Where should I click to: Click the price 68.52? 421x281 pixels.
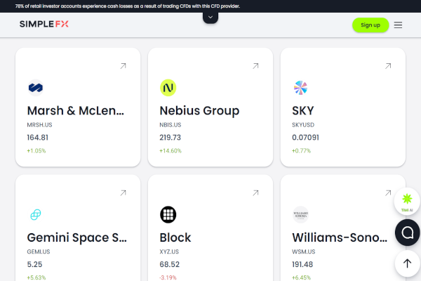click(x=169, y=264)
